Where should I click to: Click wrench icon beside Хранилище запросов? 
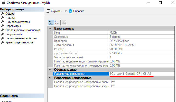(x=3, y=42)
